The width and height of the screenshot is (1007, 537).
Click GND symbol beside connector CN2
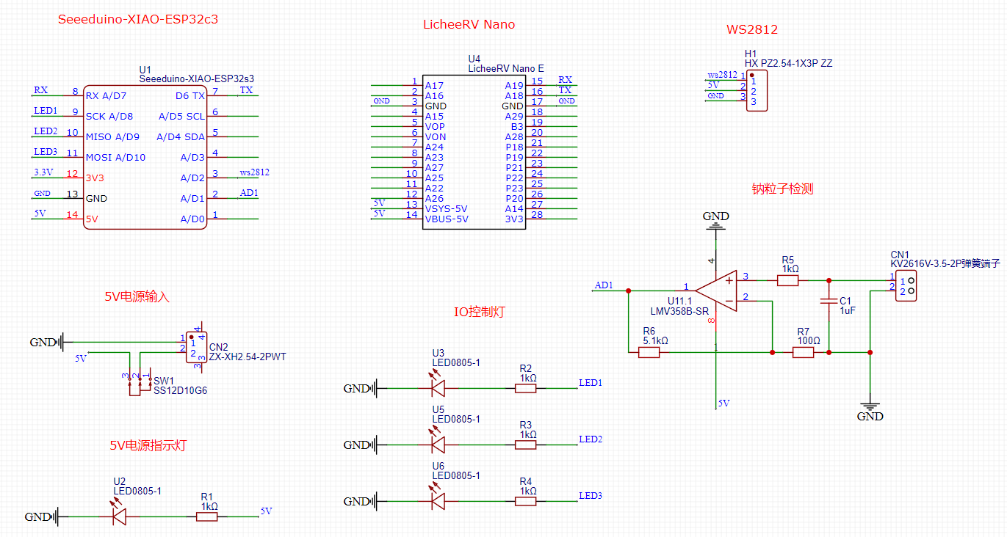[48, 342]
